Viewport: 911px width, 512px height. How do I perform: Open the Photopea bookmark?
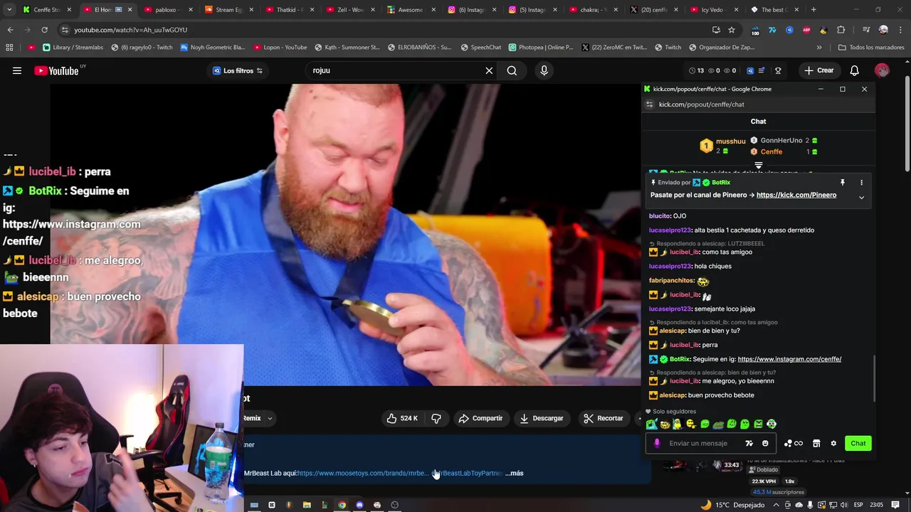(x=541, y=48)
